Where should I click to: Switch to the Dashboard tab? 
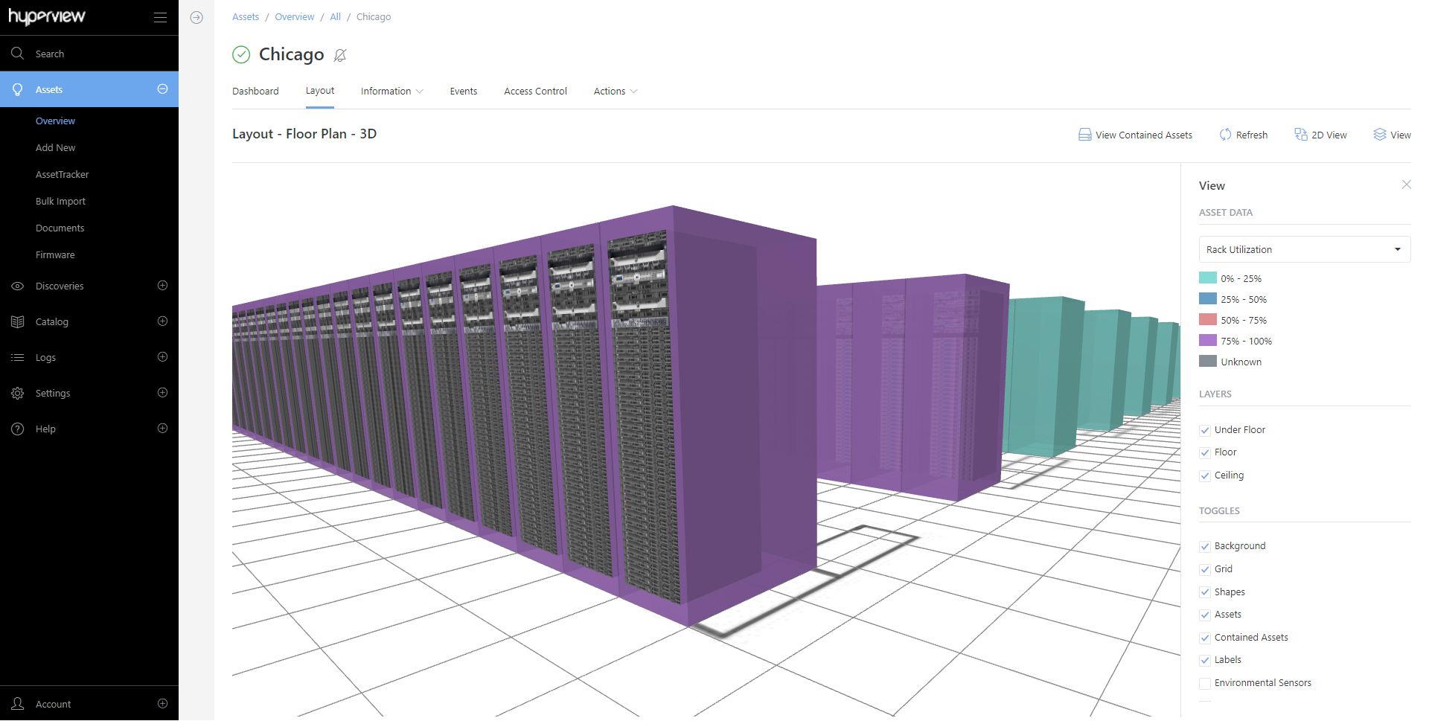(x=255, y=91)
